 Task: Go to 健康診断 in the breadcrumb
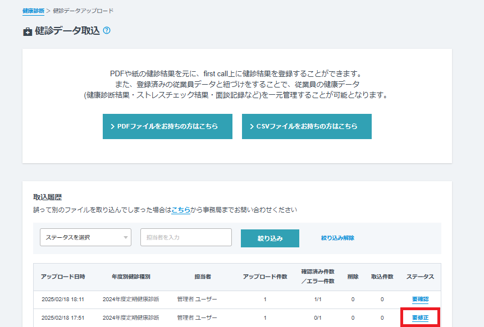pos(33,11)
